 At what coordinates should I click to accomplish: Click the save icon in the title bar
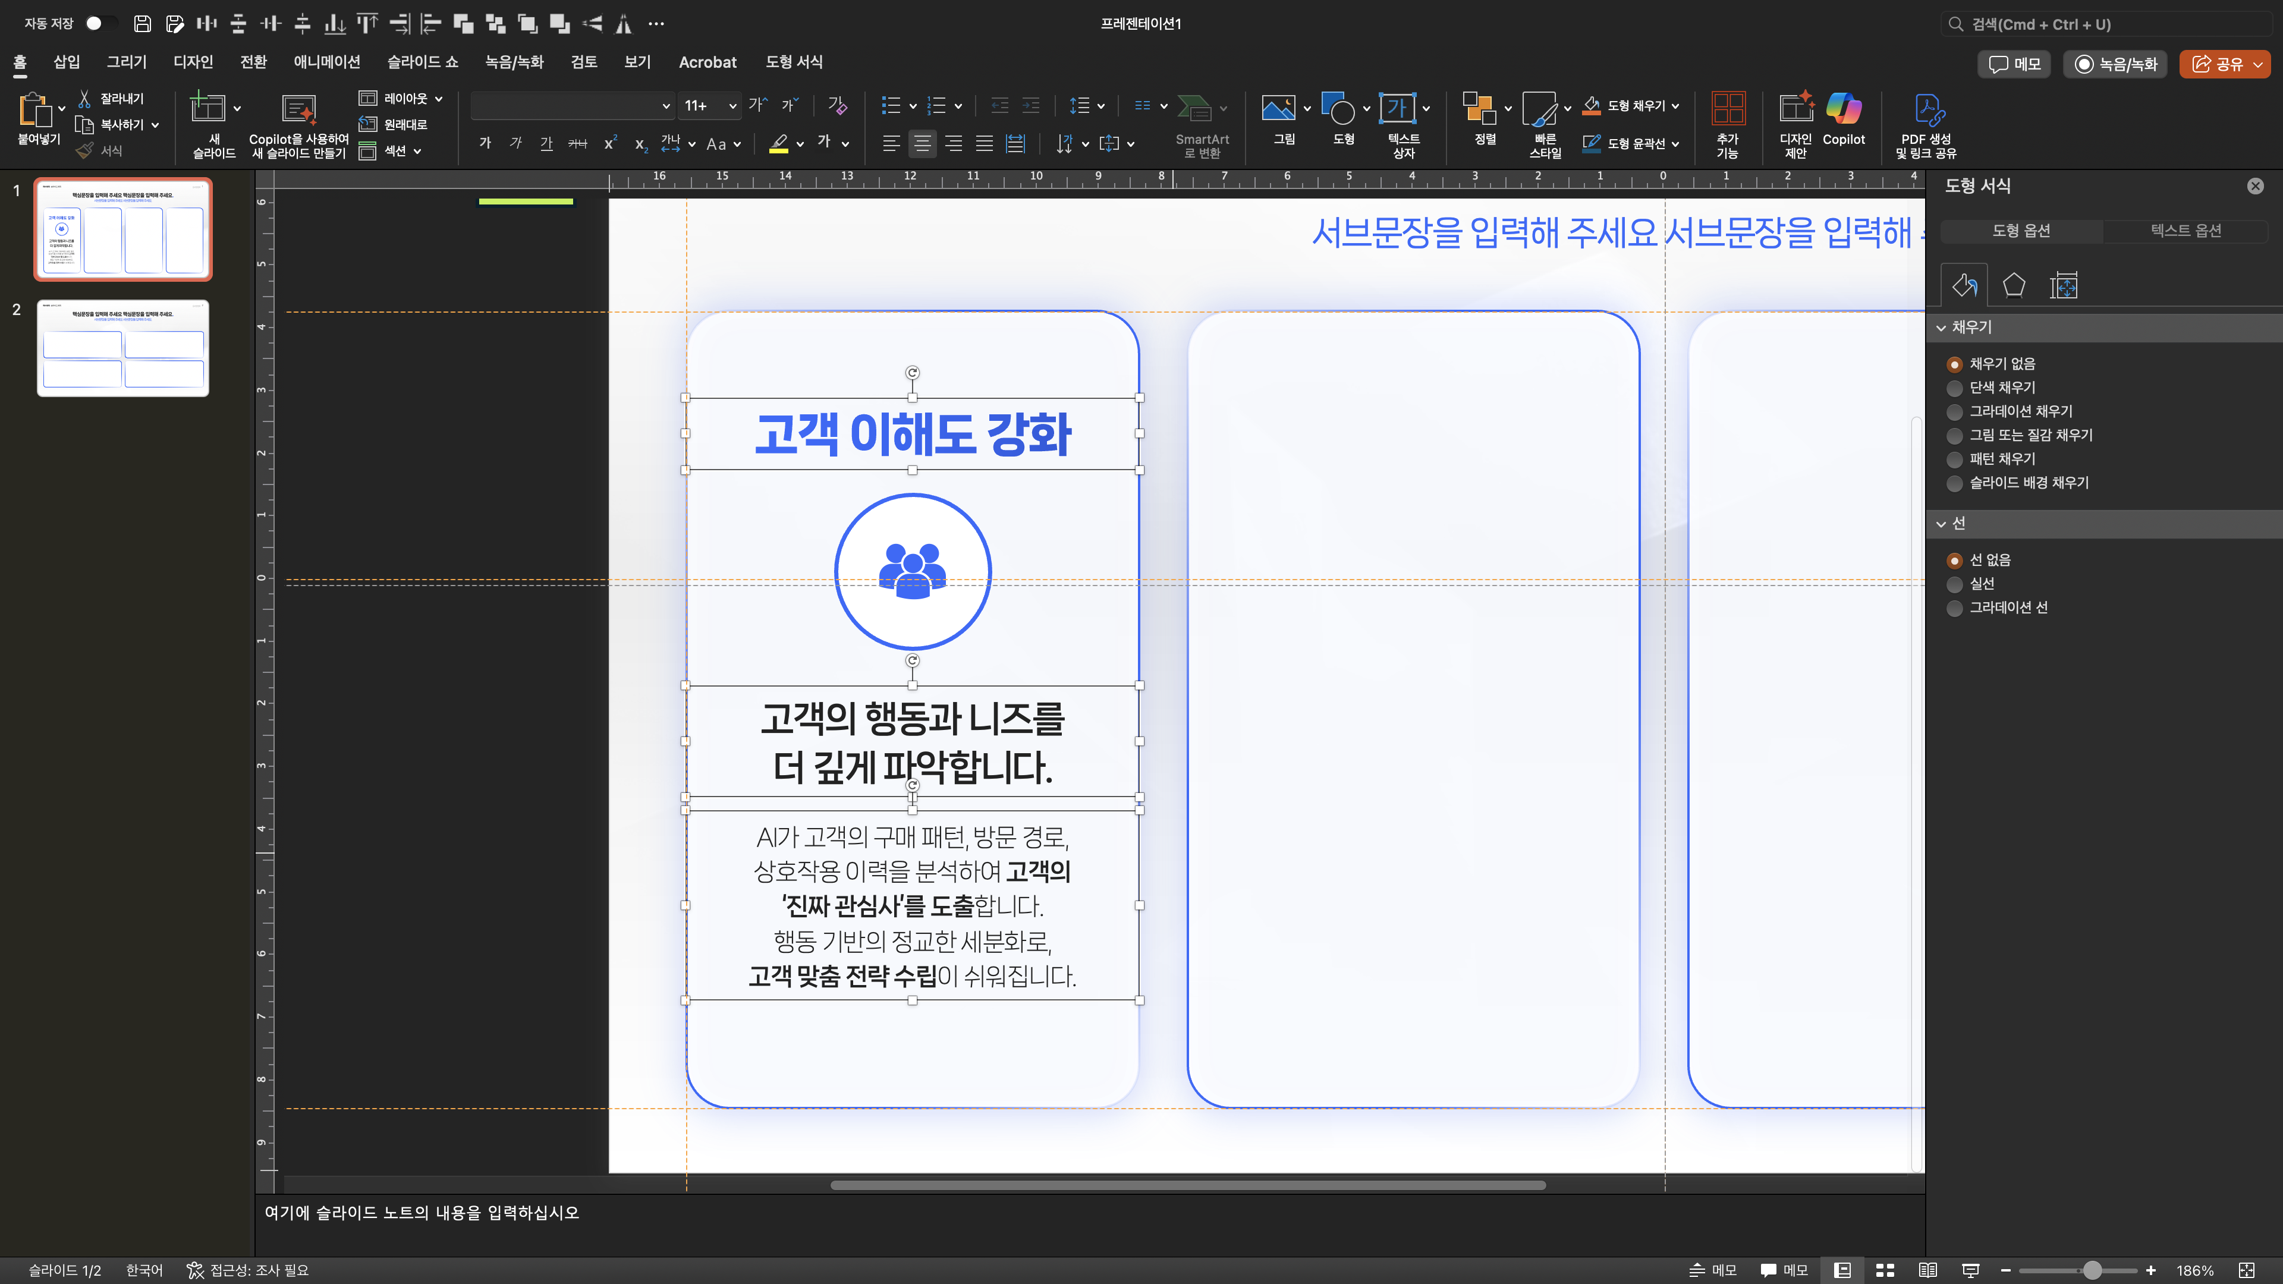[142, 24]
